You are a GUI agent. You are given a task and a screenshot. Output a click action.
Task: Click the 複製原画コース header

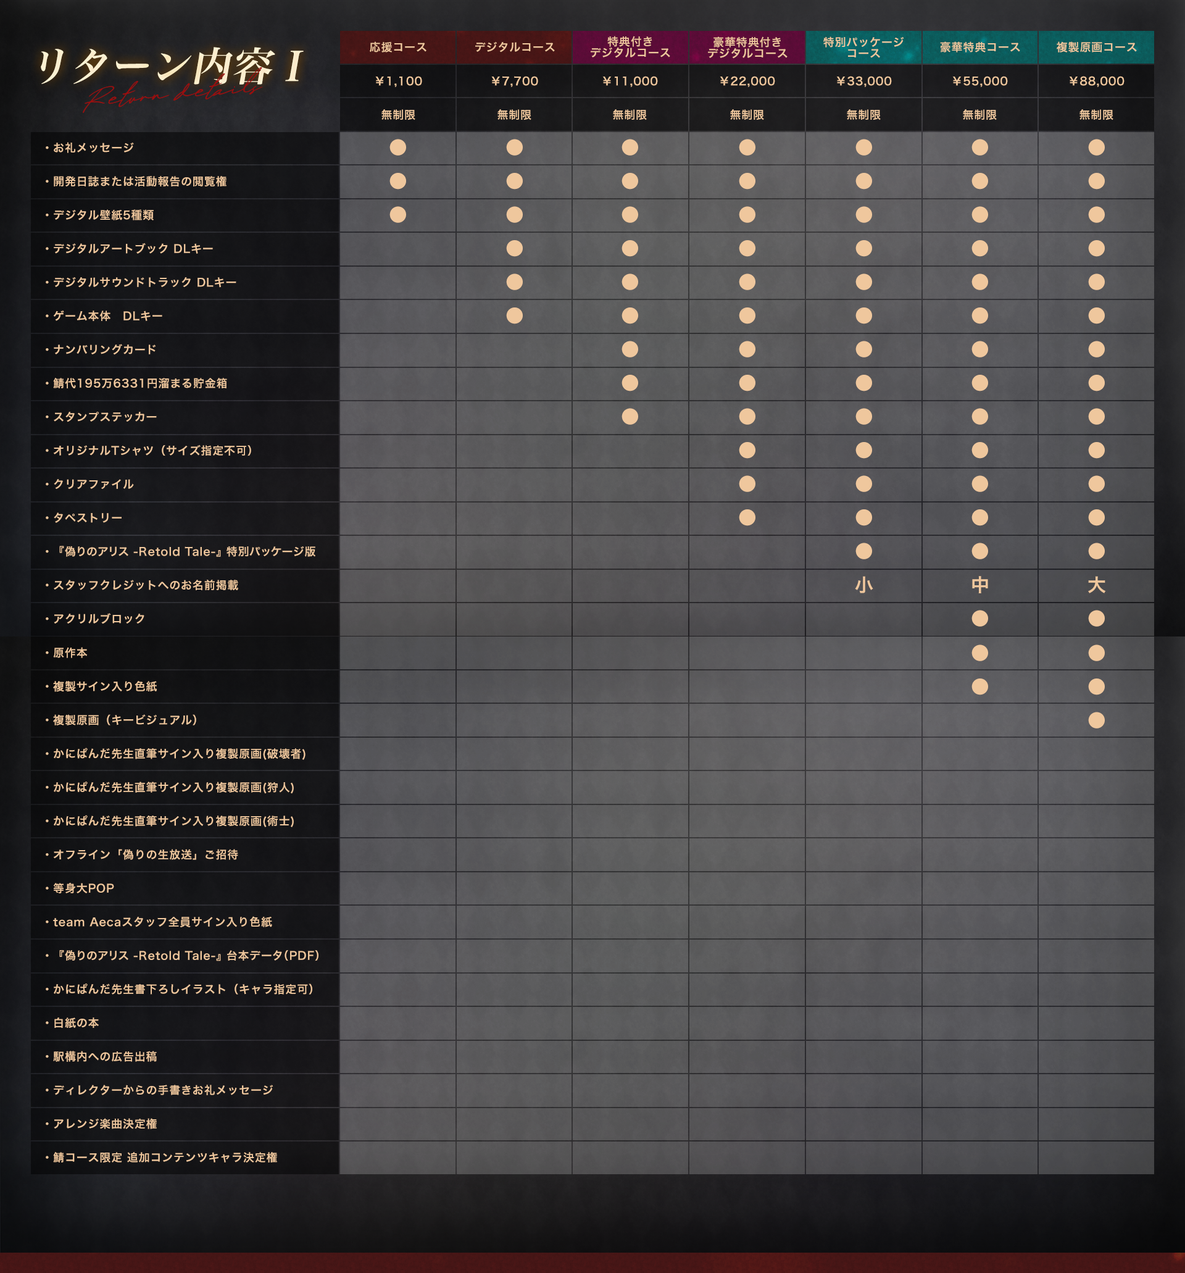pos(1096,48)
